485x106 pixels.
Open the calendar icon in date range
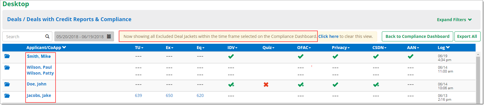[x=109, y=36]
